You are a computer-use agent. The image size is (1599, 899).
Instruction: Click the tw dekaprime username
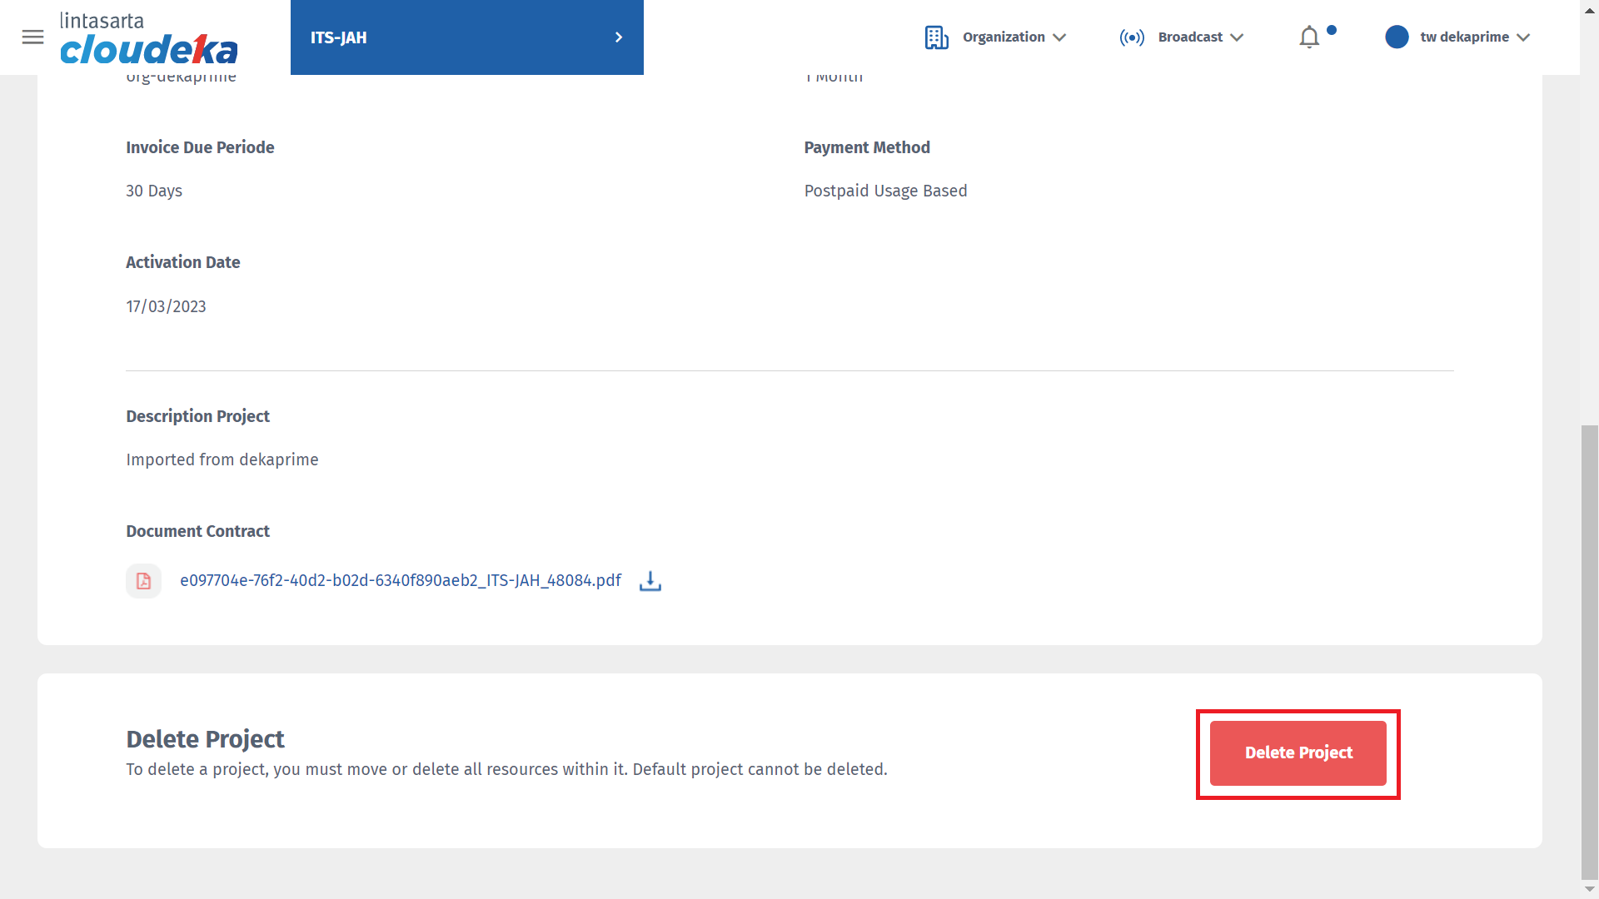pos(1464,37)
